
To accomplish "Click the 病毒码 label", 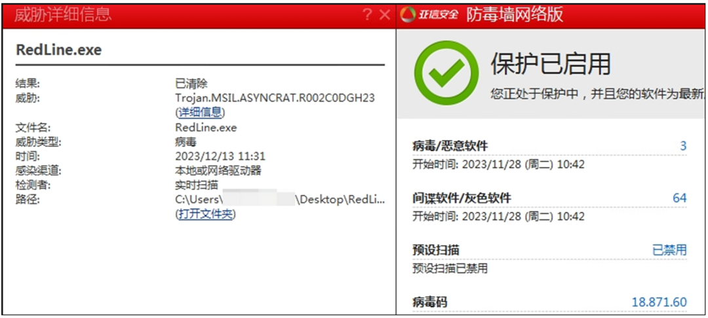I will (430, 302).
